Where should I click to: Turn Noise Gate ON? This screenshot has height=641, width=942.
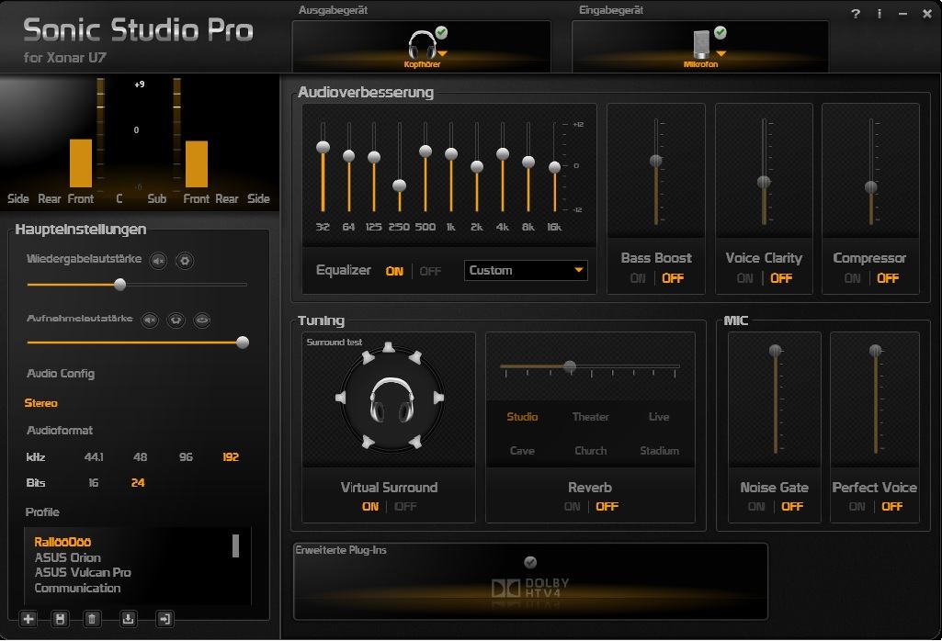pos(756,507)
